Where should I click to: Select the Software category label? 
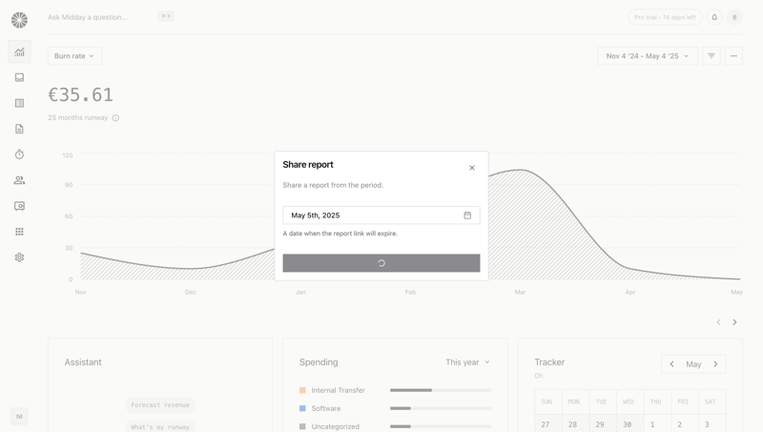tap(326, 408)
